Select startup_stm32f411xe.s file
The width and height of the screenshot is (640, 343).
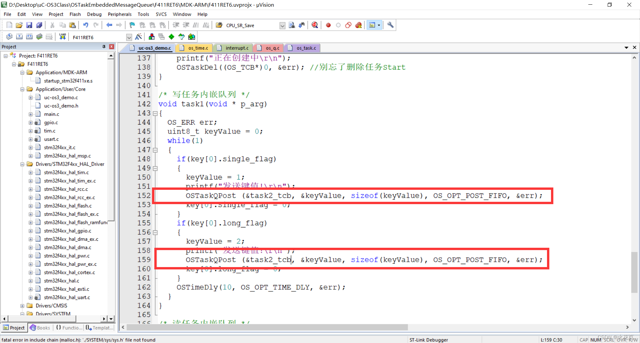click(x=68, y=81)
